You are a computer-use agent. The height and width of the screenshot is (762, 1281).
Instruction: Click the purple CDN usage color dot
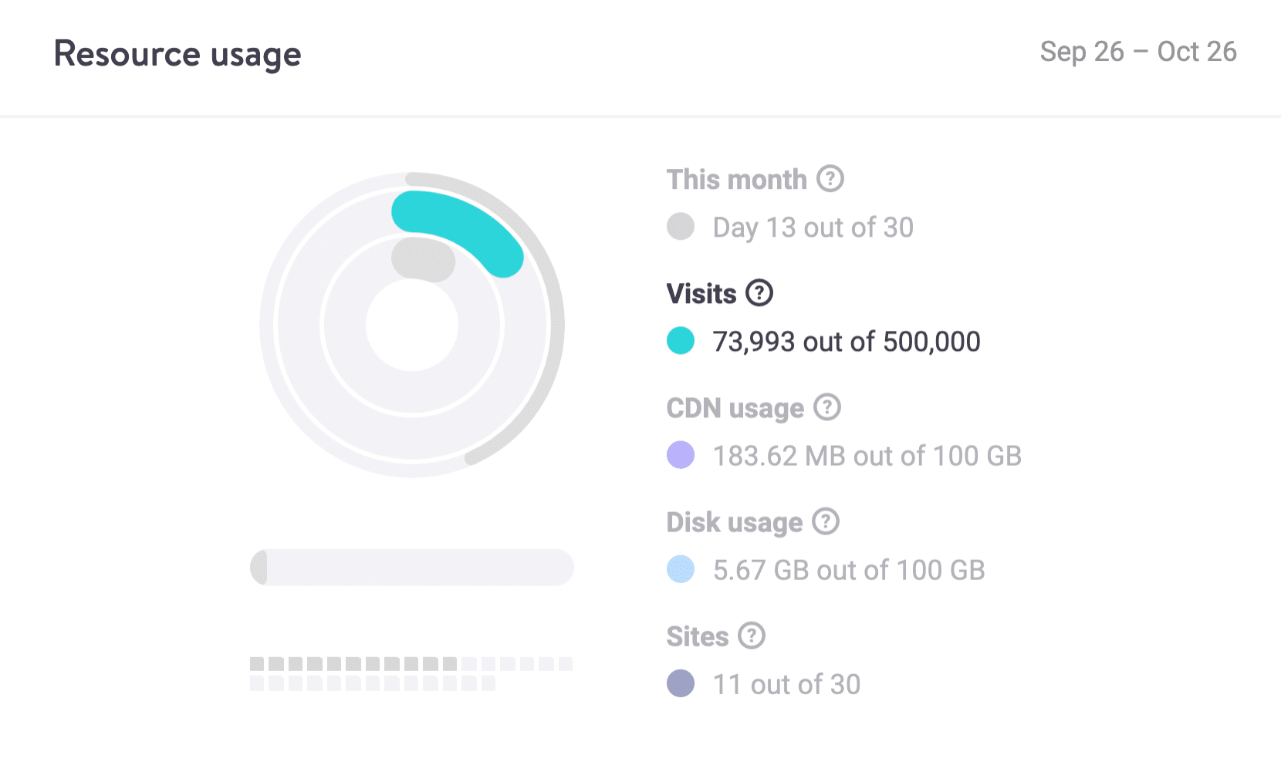pyautogui.click(x=681, y=454)
